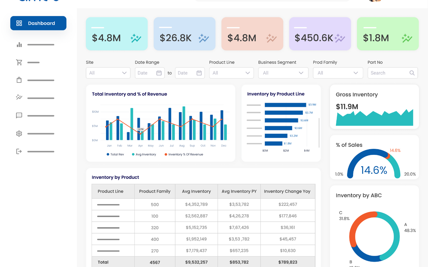Click the $9,532,257 total value

[x=196, y=262]
